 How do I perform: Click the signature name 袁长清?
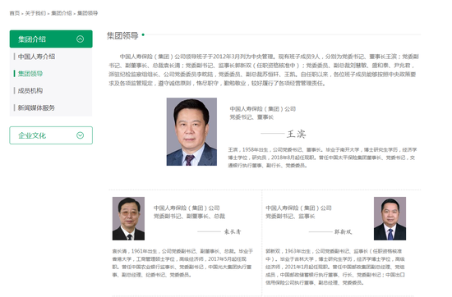point(233,231)
